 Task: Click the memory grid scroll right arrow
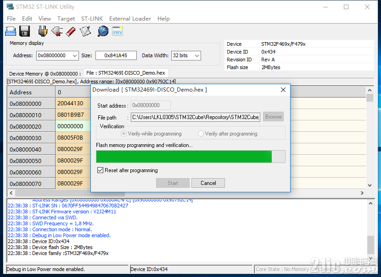click(x=362, y=193)
